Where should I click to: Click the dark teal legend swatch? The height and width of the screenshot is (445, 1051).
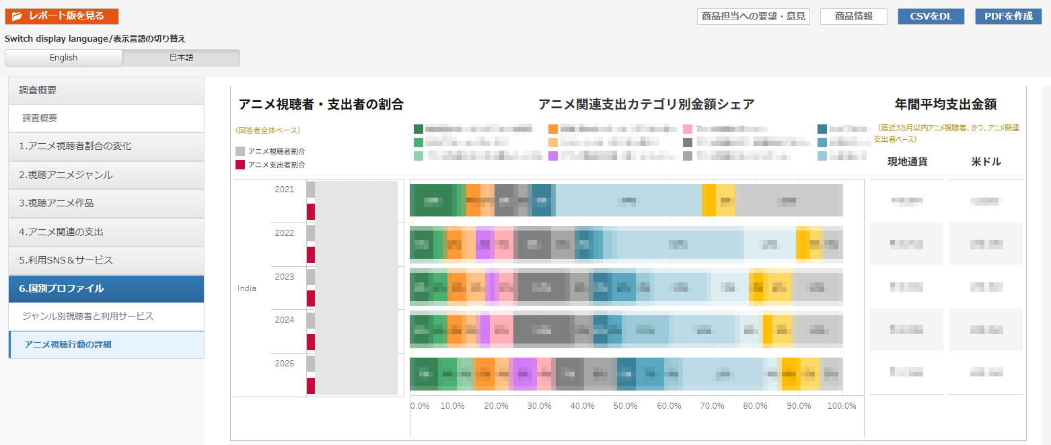(822, 129)
